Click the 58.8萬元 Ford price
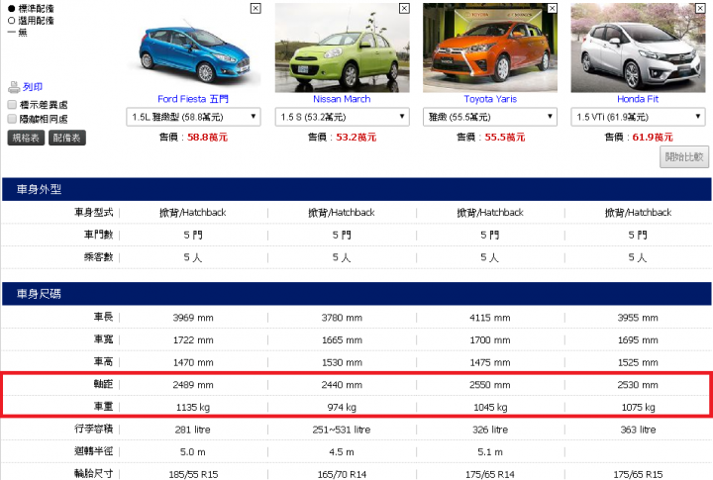Image resolution: width=713 pixels, height=480 pixels. pyautogui.click(x=207, y=137)
